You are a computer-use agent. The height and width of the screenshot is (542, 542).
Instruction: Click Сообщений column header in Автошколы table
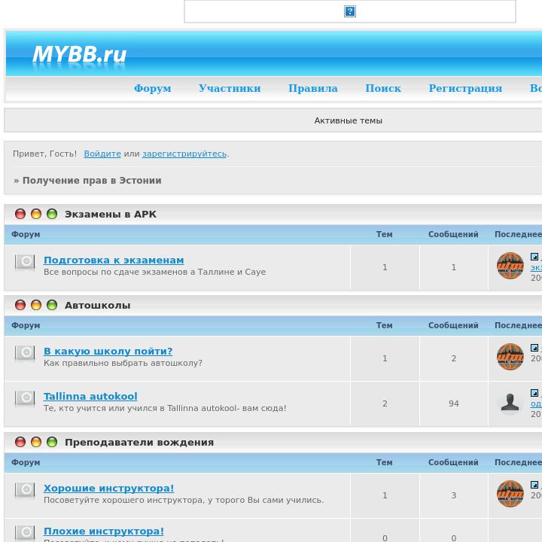tap(453, 325)
